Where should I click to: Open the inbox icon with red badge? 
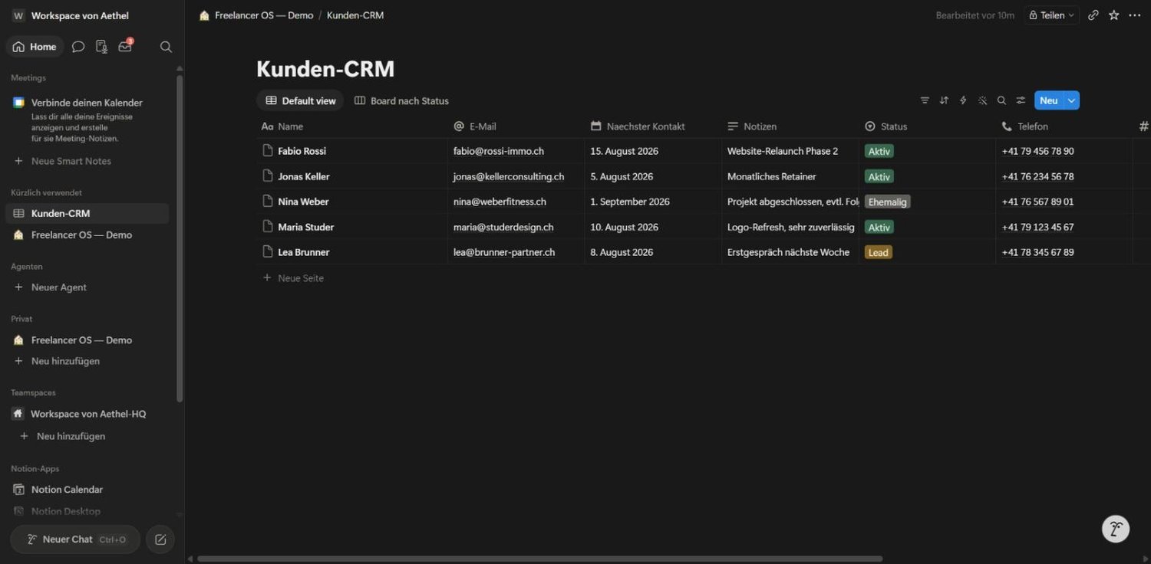pyautogui.click(x=125, y=46)
